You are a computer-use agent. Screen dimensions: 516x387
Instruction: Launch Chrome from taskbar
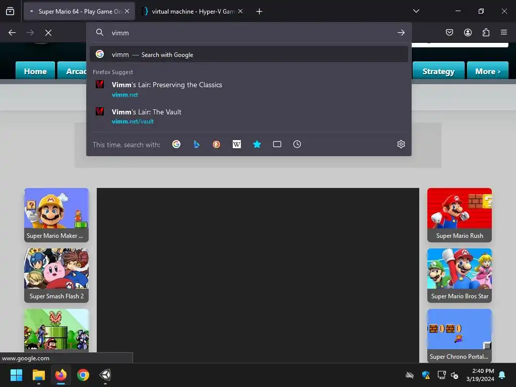tap(83, 375)
